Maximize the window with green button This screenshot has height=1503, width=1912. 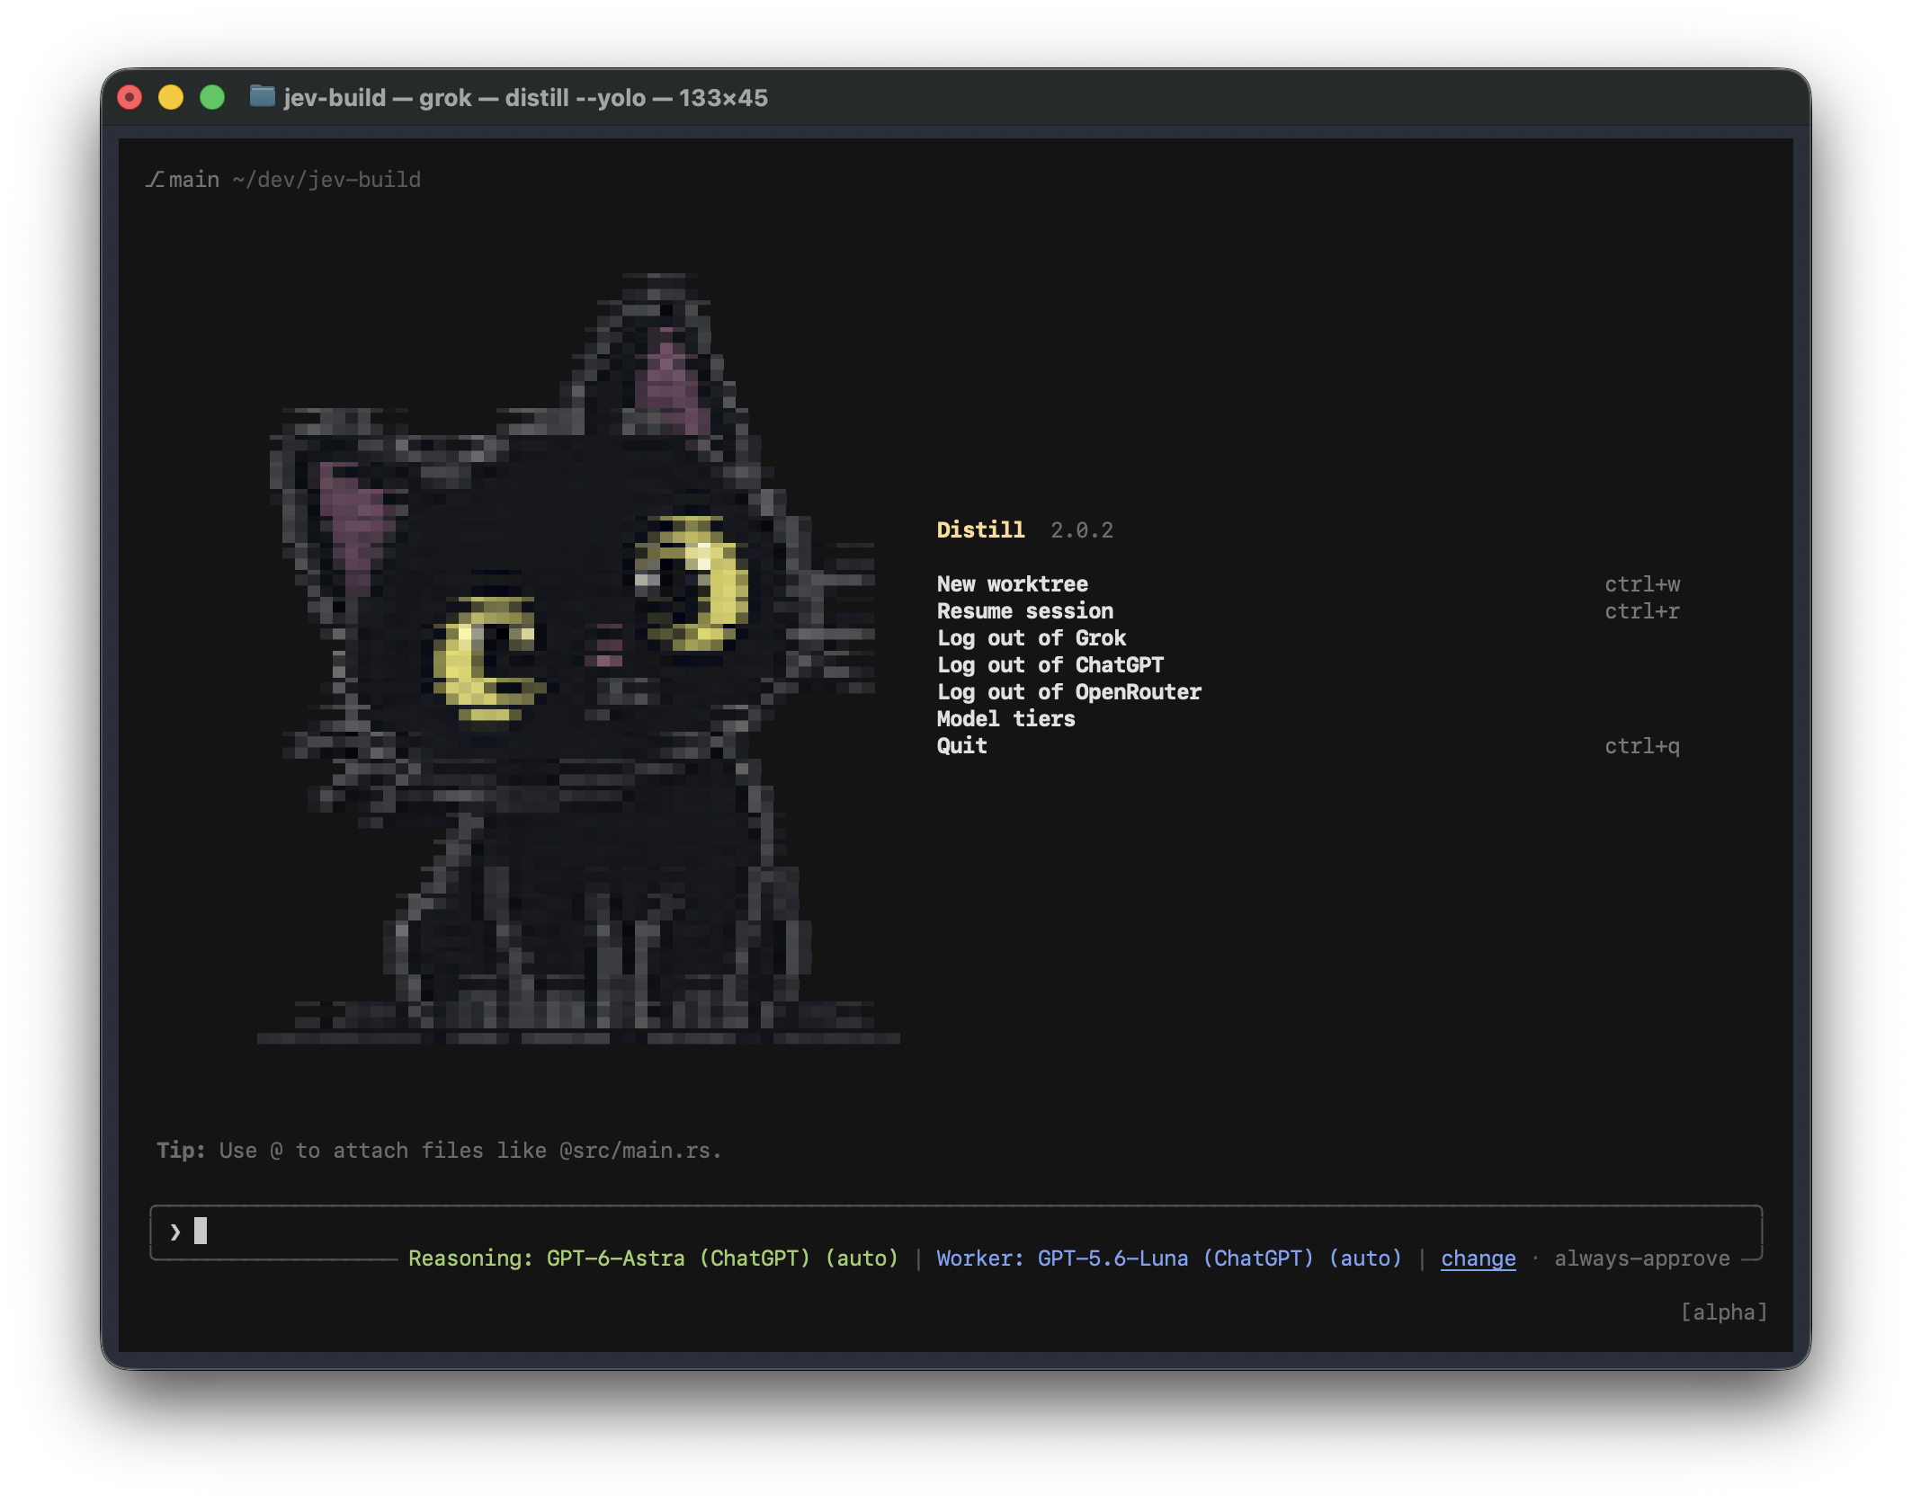[x=212, y=97]
